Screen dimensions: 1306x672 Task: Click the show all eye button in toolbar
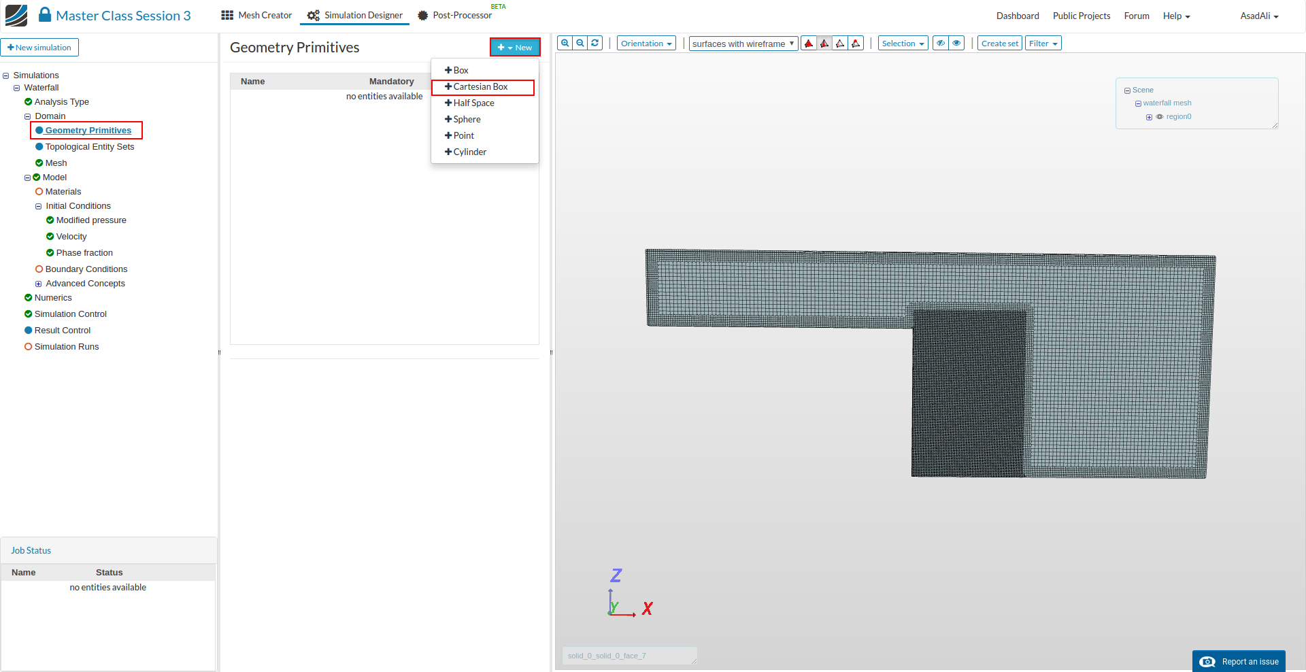coord(956,44)
